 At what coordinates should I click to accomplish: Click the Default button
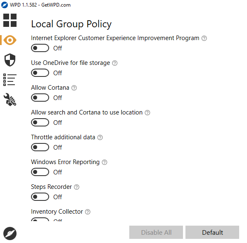[x=212, y=232]
